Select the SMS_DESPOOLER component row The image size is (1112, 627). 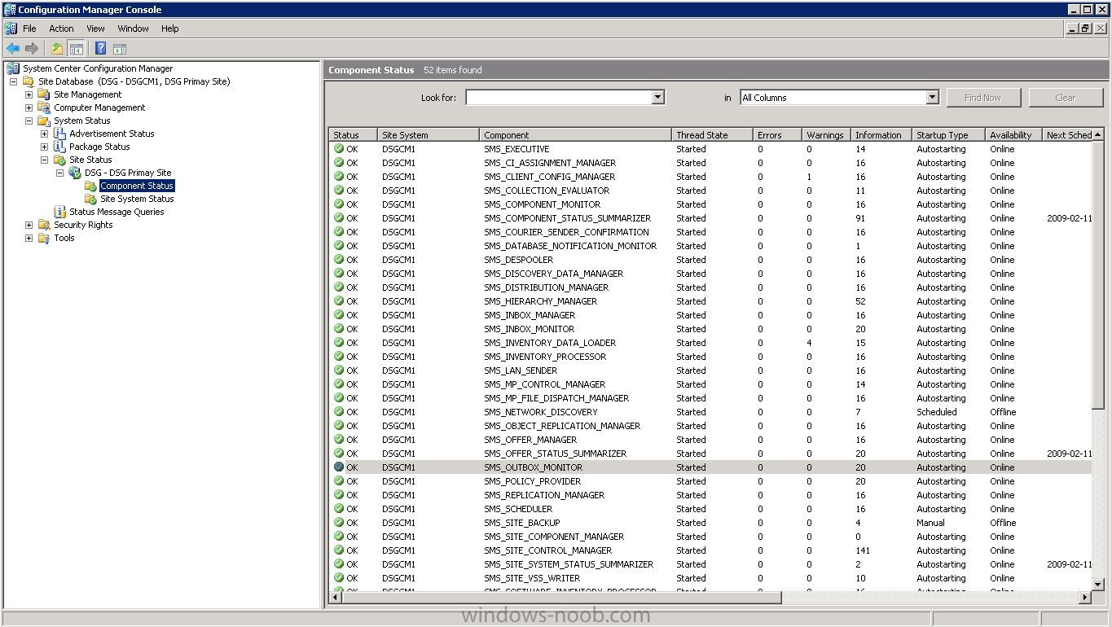710,260
